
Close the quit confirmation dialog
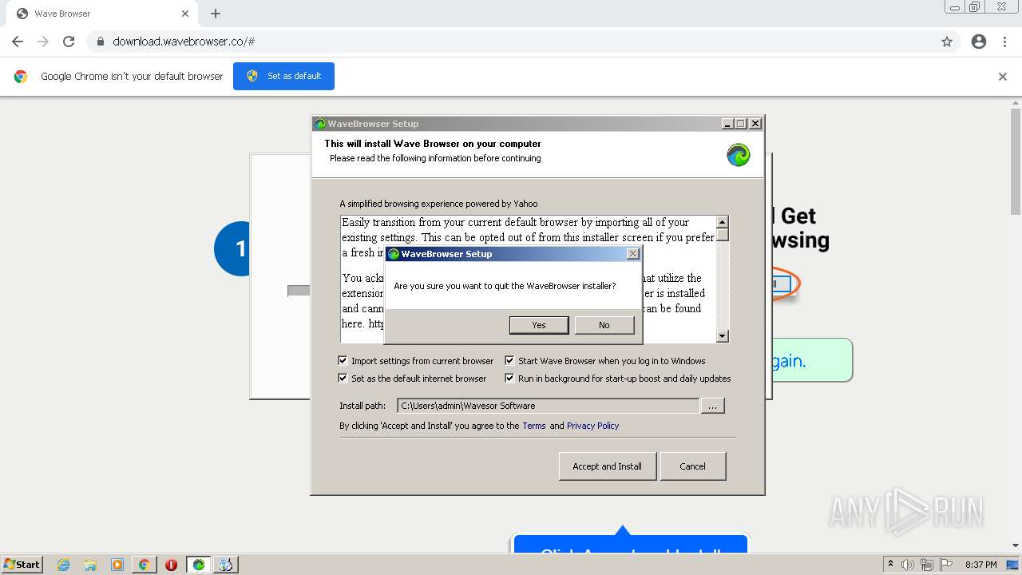(x=633, y=254)
